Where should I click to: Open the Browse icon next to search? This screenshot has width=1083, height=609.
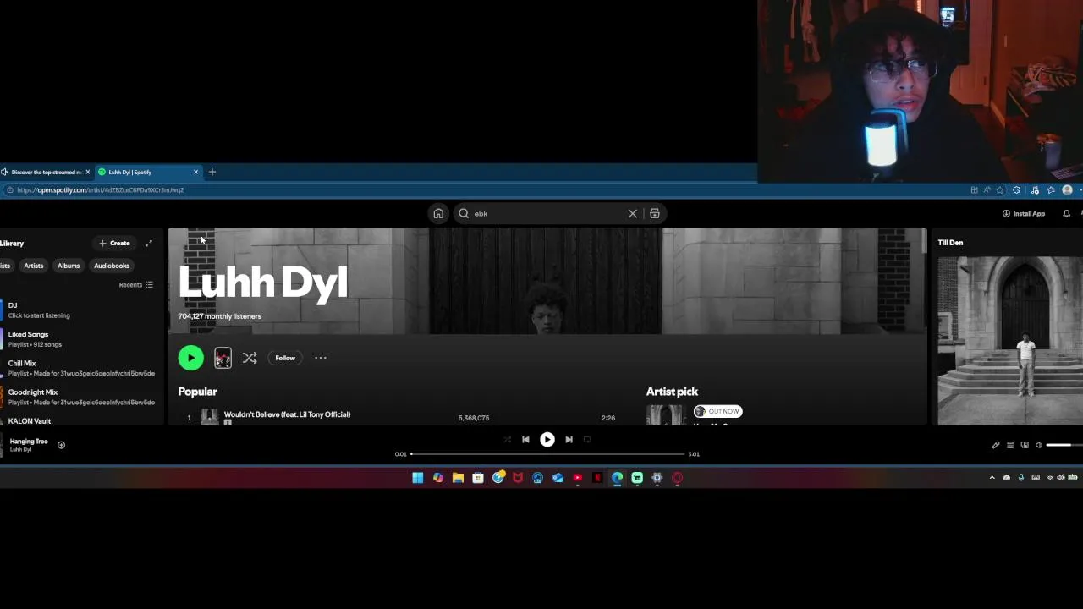pyautogui.click(x=655, y=213)
